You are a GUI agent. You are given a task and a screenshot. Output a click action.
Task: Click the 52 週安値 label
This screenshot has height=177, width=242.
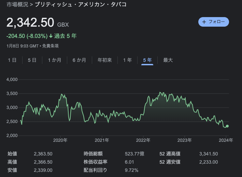pyautogui.click(x=170, y=162)
